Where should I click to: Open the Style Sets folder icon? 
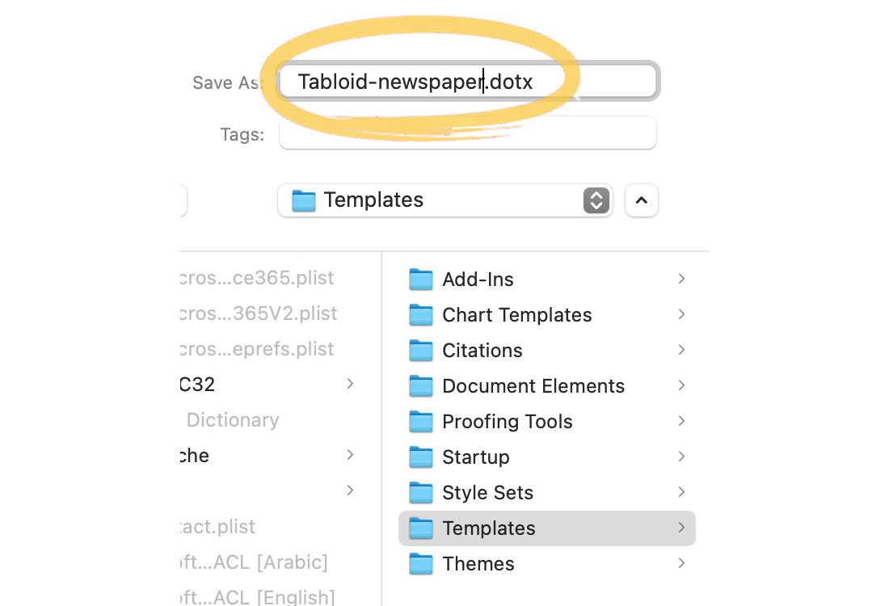click(x=421, y=492)
